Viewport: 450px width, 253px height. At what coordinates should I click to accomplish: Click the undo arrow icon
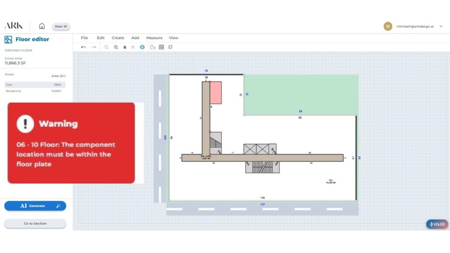83,47
